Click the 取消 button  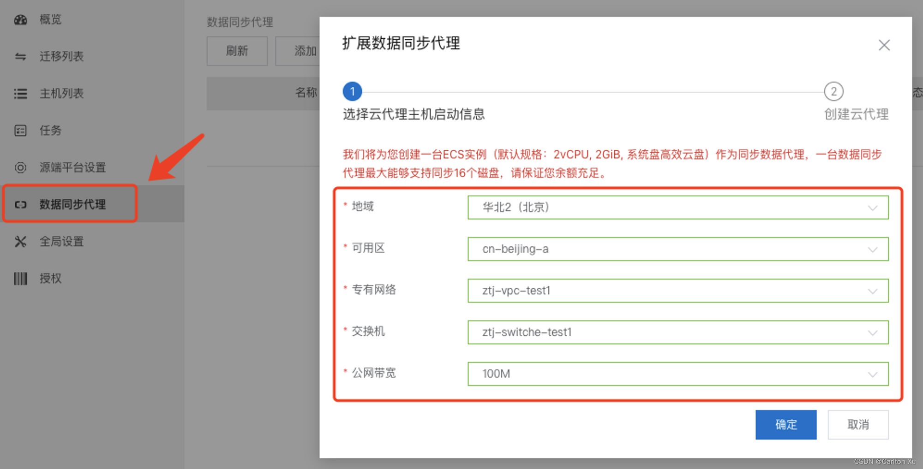tap(858, 425)
